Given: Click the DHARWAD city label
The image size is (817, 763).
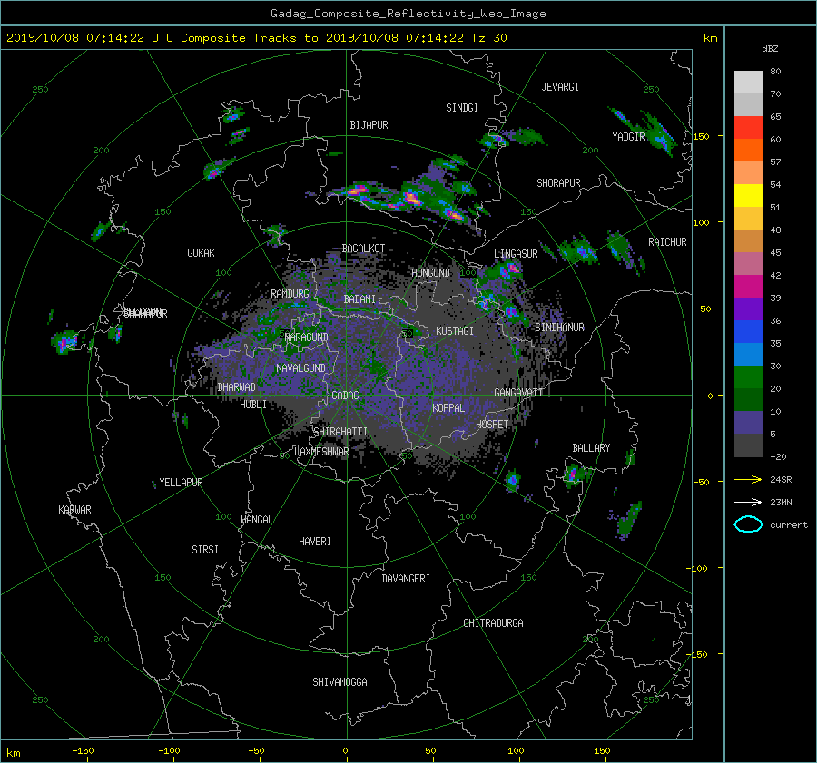Looking at the screenshot, I should click(237, 387).
